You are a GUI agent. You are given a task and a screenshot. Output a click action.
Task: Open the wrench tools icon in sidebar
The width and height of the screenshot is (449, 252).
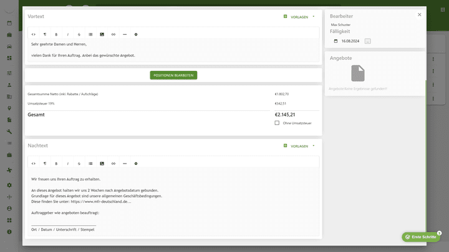(x=9, y=131)
